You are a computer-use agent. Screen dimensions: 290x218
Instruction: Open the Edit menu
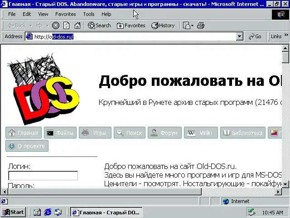[27, 14]
